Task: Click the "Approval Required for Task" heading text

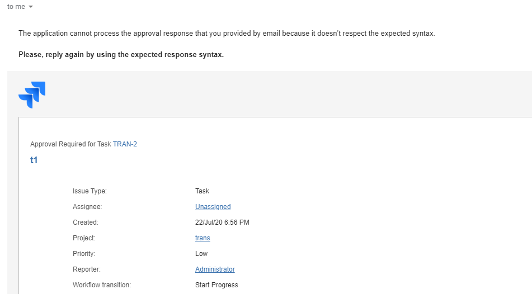Action: tap(71, 144)
